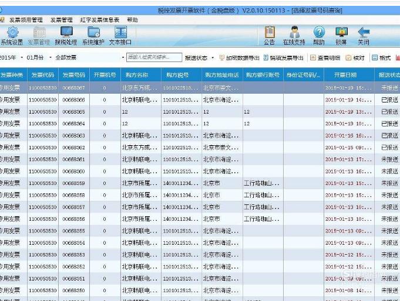Viewport: 400px width, 301px height.
Task: Select invoice number 00668352 cell
Action: (74, 266)
